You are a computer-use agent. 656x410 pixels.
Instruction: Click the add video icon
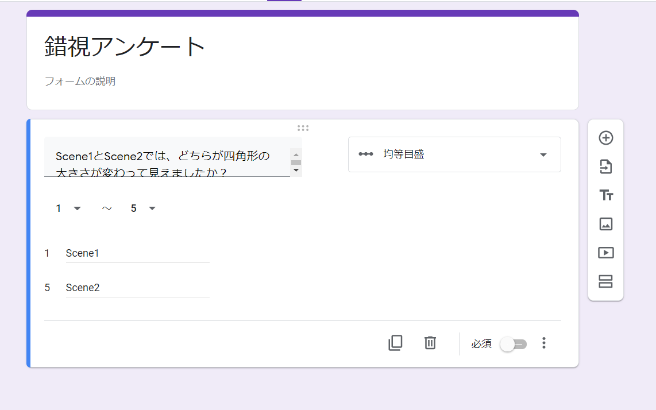tap(605, 253)
